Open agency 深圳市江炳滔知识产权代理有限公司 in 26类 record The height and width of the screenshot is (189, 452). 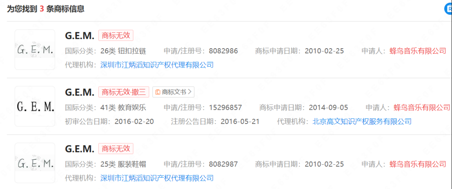pos(157,65)
